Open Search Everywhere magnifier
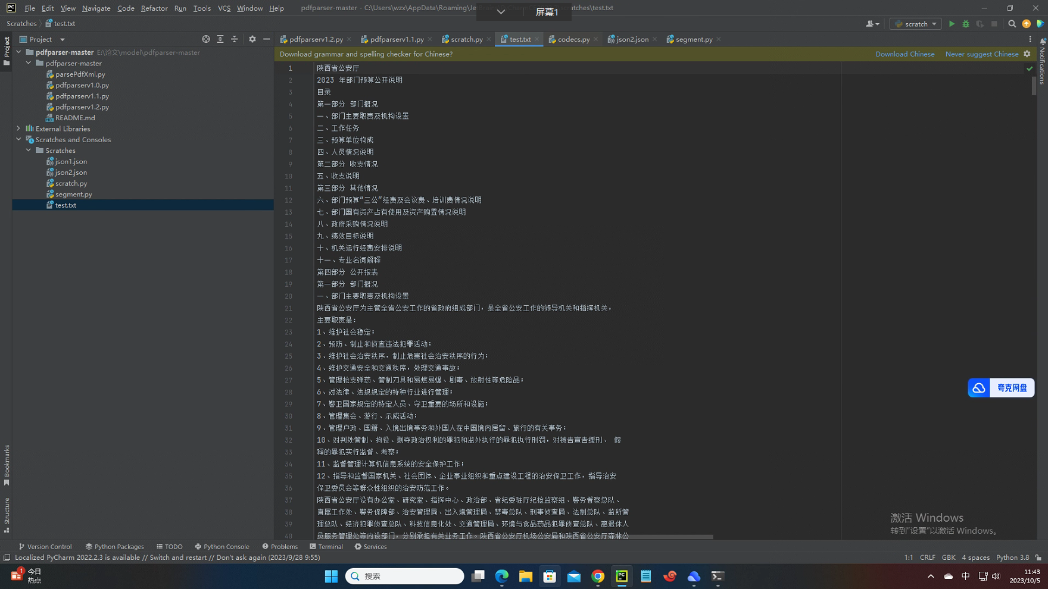The image size is (1048, 589). (x=1012, y=24)
